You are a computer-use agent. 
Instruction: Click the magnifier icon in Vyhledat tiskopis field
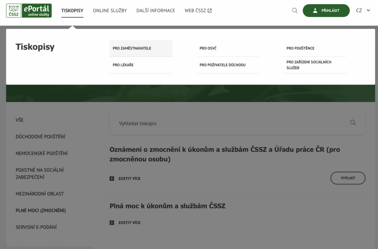click(353, 123)
